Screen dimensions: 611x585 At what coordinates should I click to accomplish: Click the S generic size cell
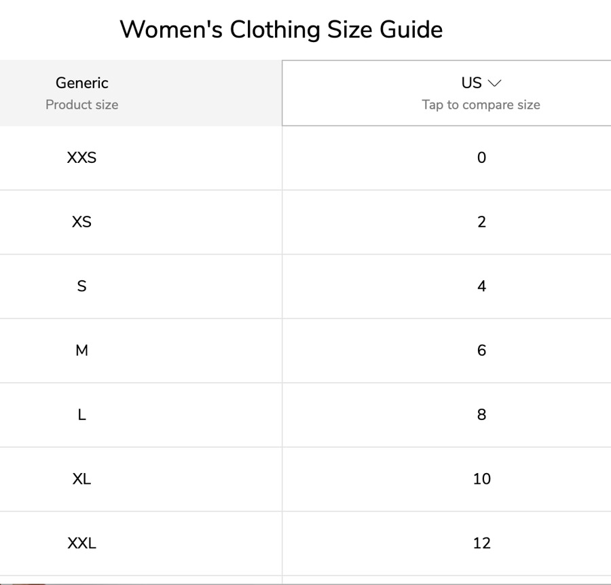81,286
